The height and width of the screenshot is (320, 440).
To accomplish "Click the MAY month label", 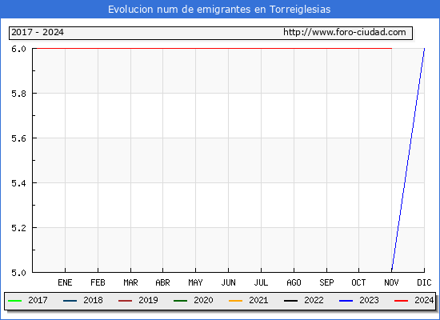I will pyautogui.click(x=195, y=282).
